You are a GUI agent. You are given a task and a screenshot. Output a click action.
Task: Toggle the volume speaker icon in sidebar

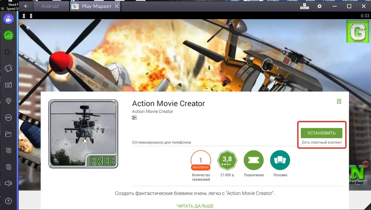(x=9, y=183)
